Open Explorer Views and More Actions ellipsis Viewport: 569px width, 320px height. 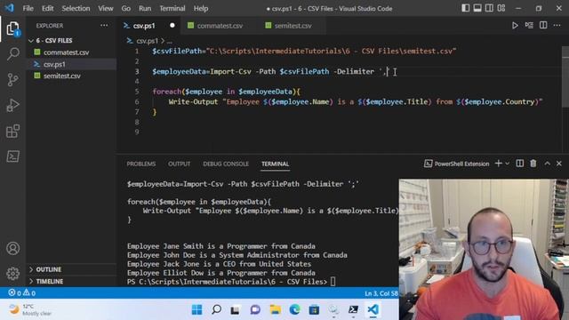pyautogui.click(x=104, y=26)
